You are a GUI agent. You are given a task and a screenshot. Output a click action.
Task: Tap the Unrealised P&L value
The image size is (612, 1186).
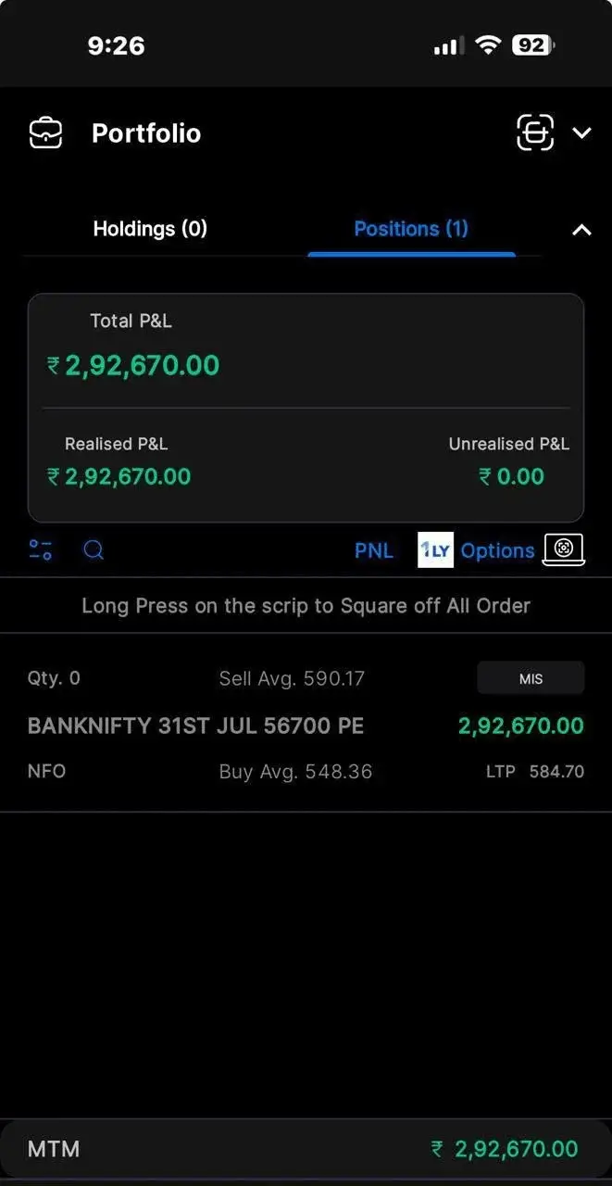[x=511, y=477]
